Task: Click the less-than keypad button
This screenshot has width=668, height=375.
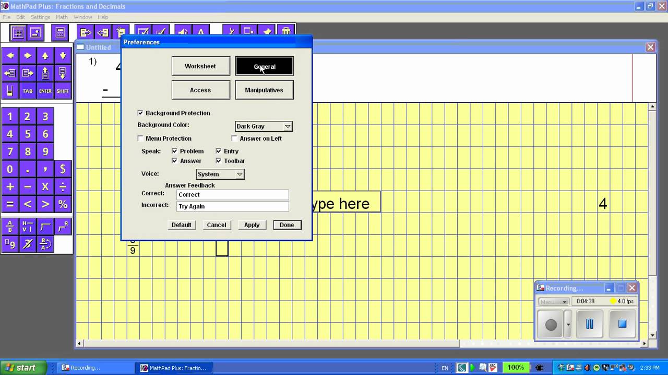Action: pos(28,204)
